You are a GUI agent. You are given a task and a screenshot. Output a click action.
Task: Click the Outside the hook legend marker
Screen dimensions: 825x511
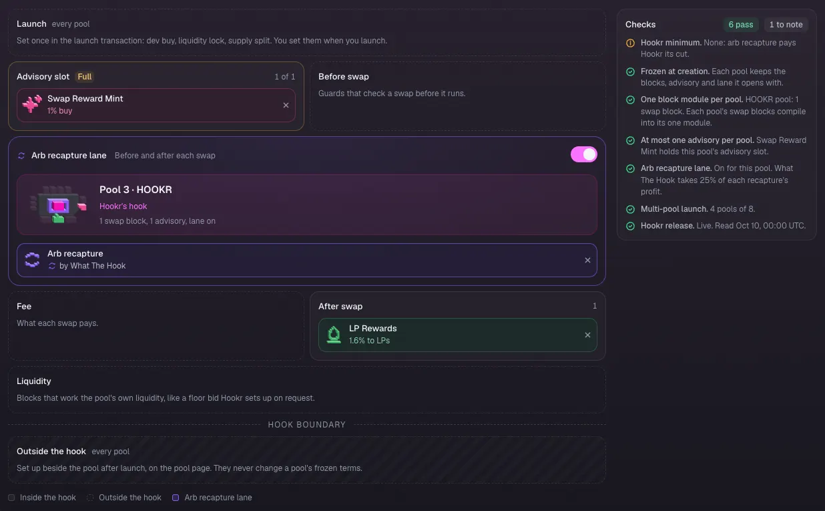[x=90, y=498]
